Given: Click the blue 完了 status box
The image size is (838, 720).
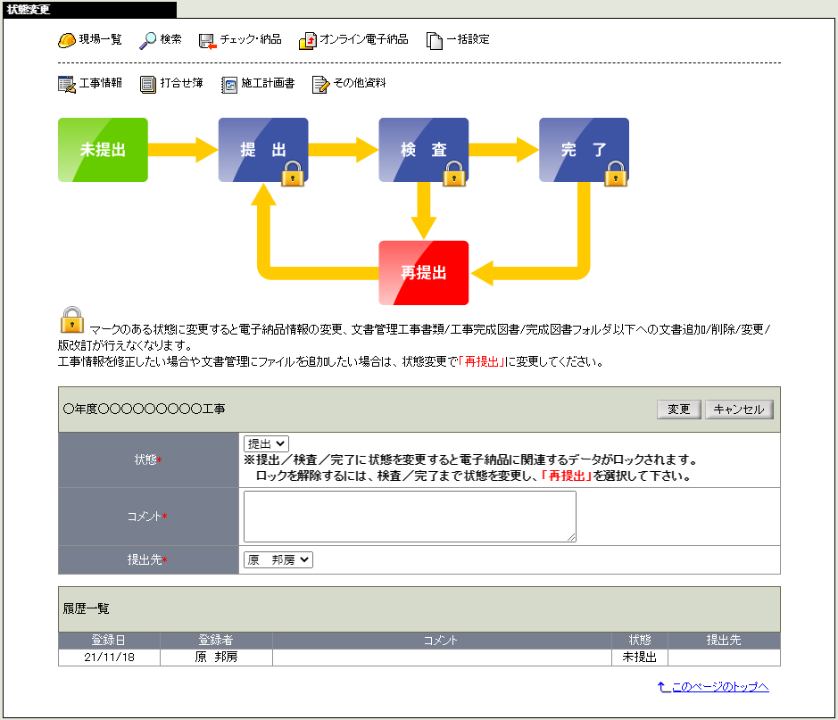Looking at the screenshot, I should (x=585, y=150).
